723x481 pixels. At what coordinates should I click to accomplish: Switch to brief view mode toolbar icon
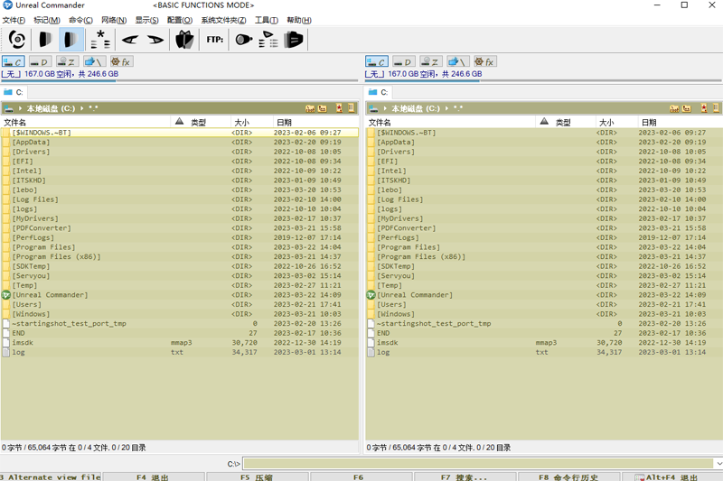click(x=45, y=40)
